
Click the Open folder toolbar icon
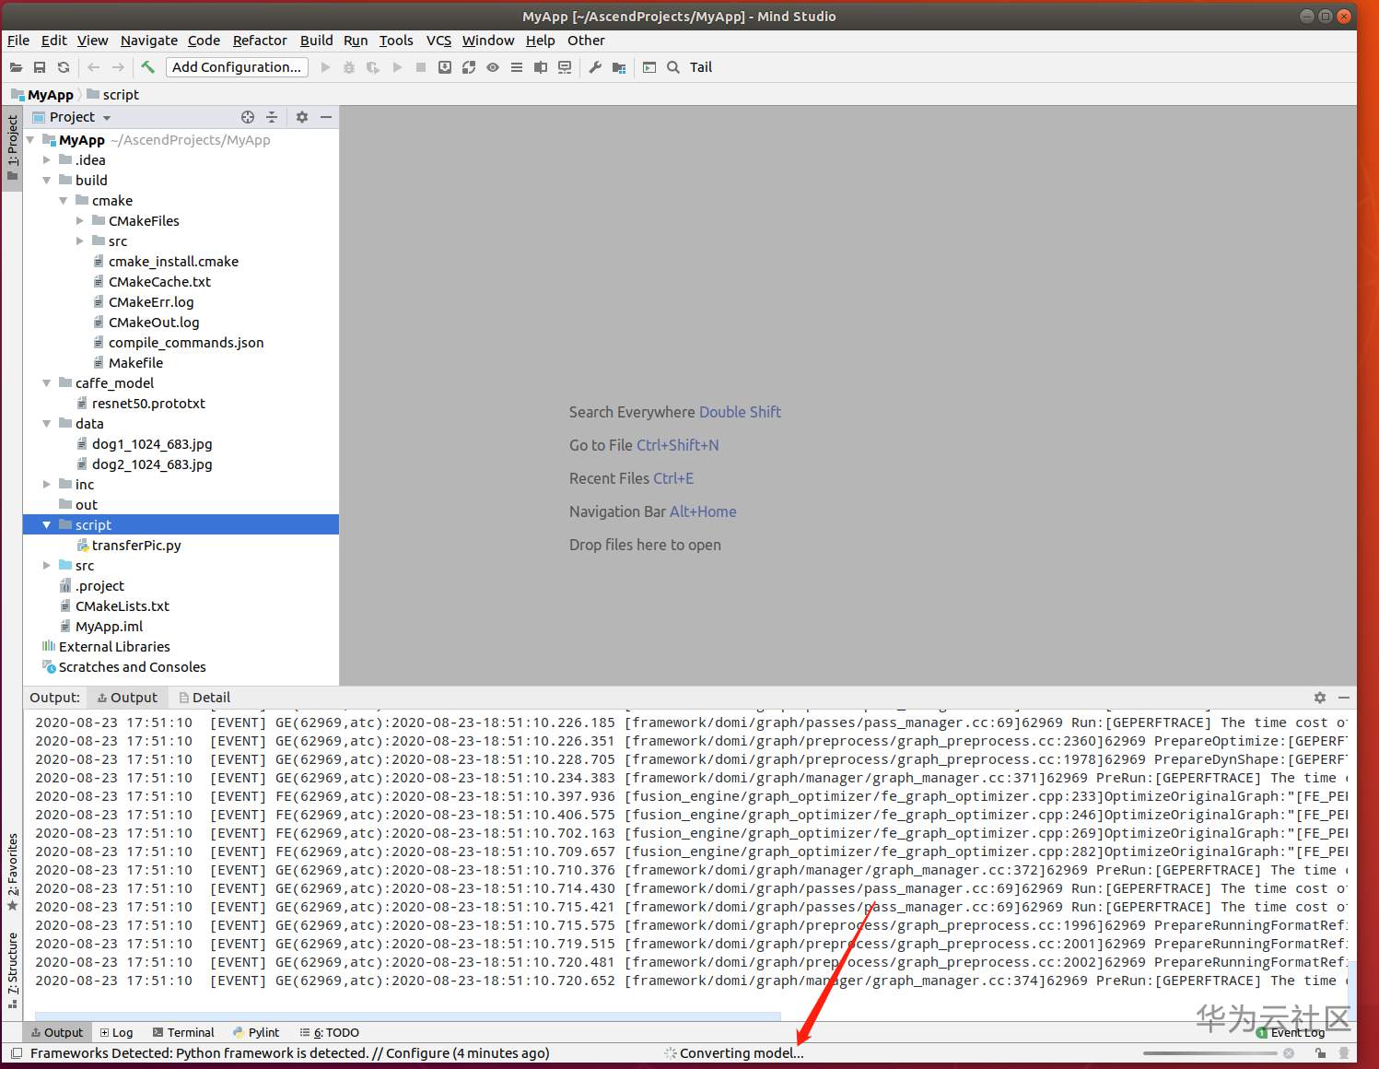tap(16, 67)
